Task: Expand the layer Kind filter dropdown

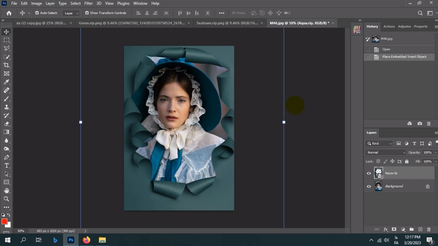Action: (380, 143)
